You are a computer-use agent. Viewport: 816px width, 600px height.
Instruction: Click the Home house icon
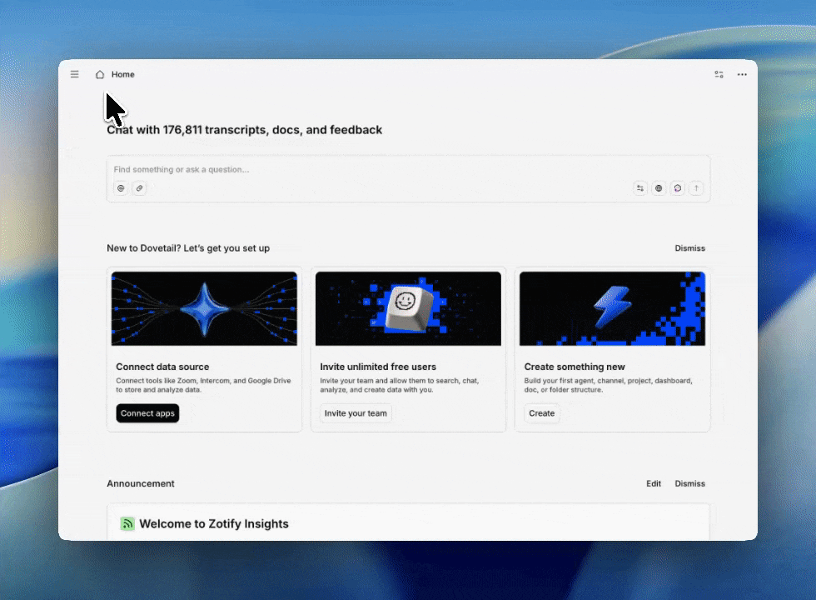pos(100,74)
